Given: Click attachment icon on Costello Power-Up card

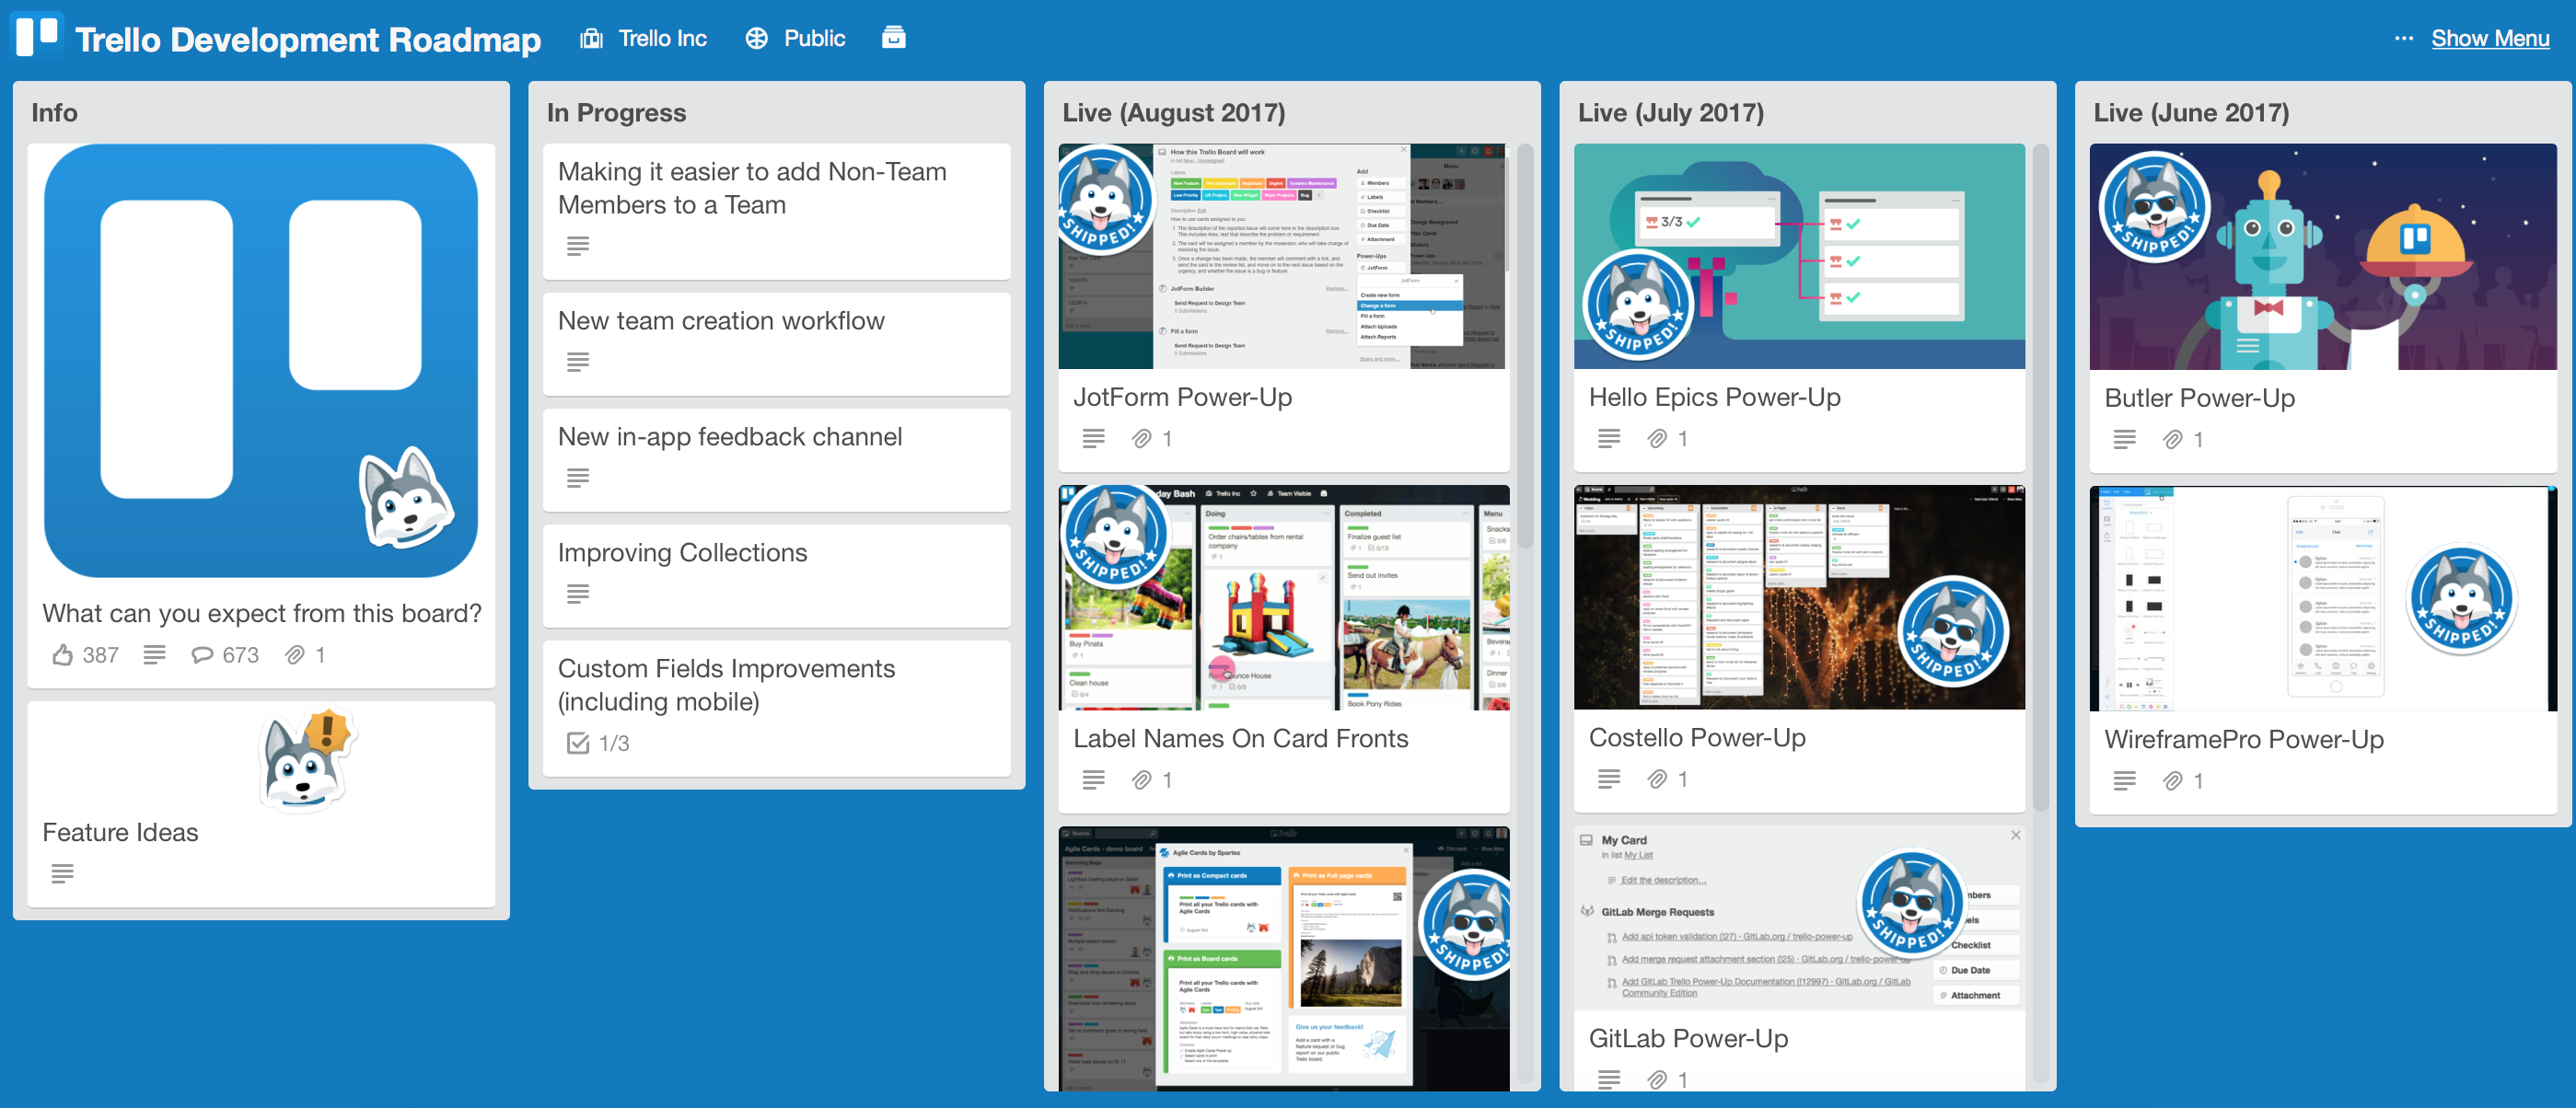Looking at the screenshot, I should pos(1657,778).
